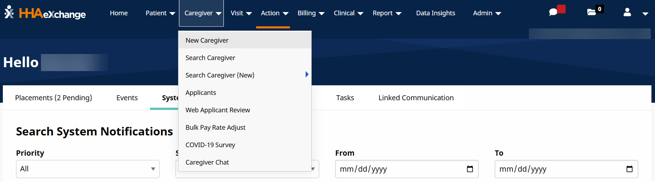This screenshot has width=655, height=182.
Task: Open Web Applicant Review
Action: 218,110
